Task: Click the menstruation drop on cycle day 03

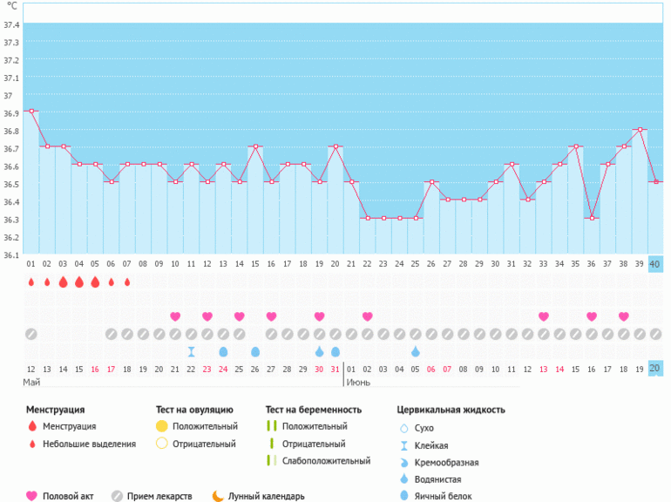Action: pos(63,282)
